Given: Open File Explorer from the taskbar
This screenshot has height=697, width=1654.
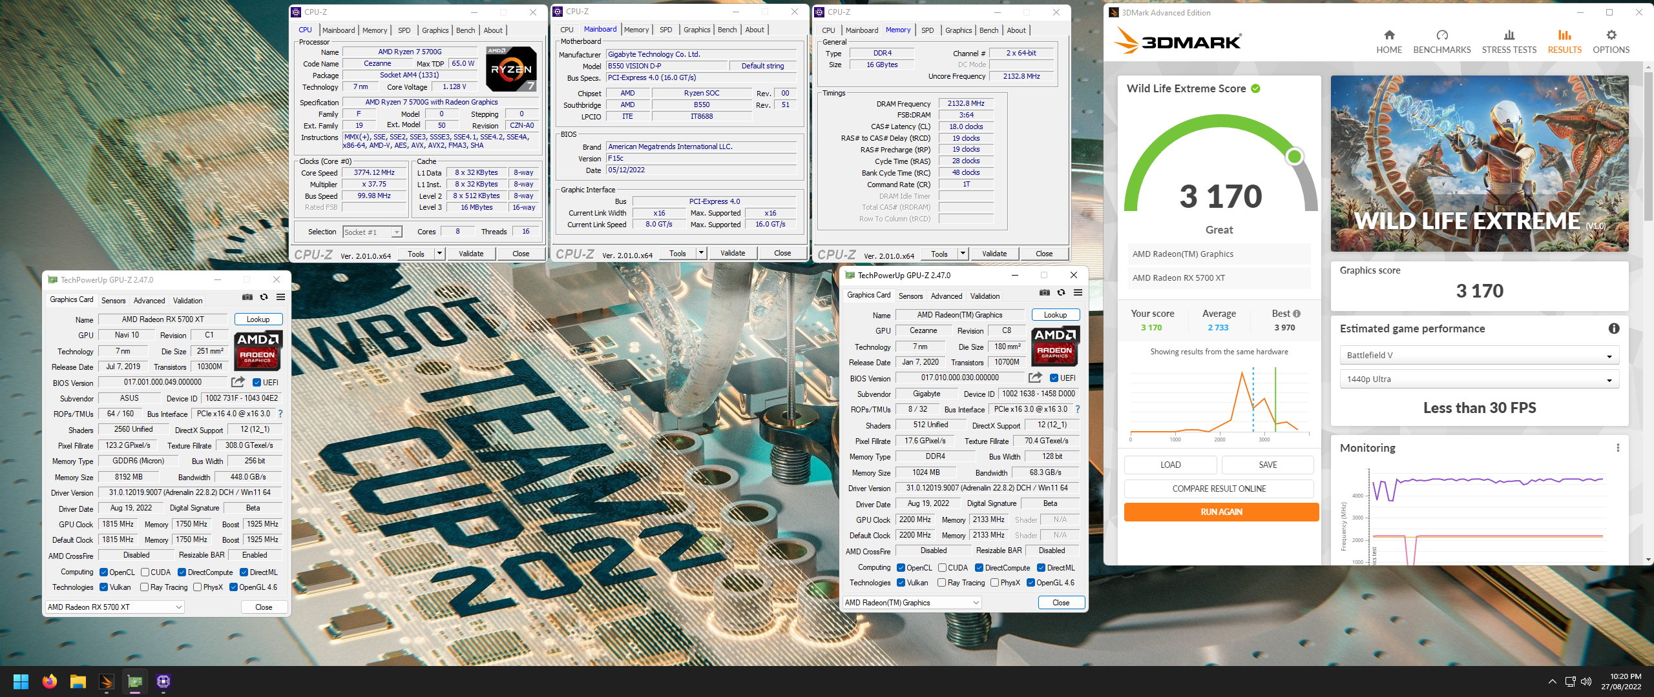Looking at the screenshot, I should click(x=78, y=682).
